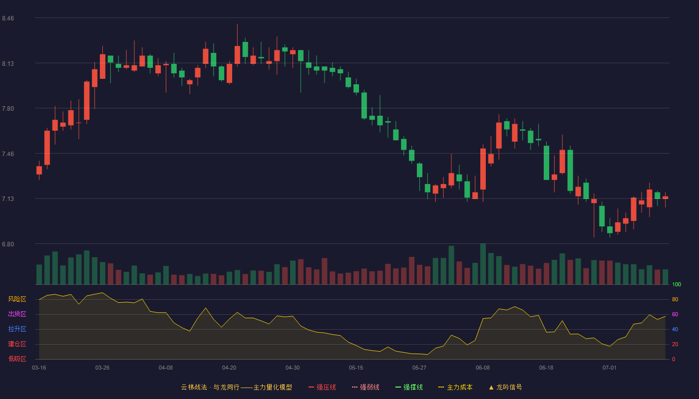This screenshot has width=699, height=399.
Task: Click the 07-01 date label
Action: pyautogui.click(x=610, y=368)
